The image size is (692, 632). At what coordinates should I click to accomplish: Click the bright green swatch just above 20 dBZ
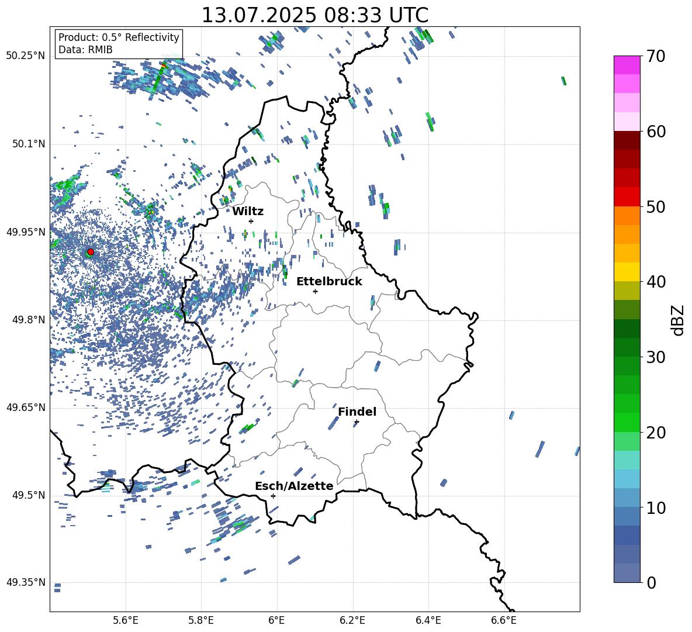click(x=627, y=422)
